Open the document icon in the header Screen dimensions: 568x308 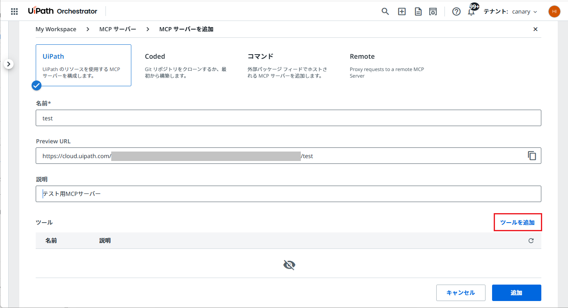click(x=418, y=11)
